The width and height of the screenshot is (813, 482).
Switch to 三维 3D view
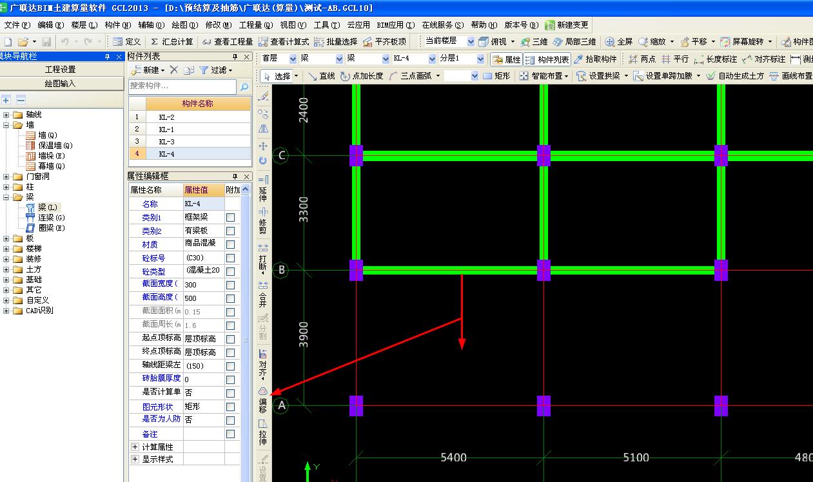point(534,42)
